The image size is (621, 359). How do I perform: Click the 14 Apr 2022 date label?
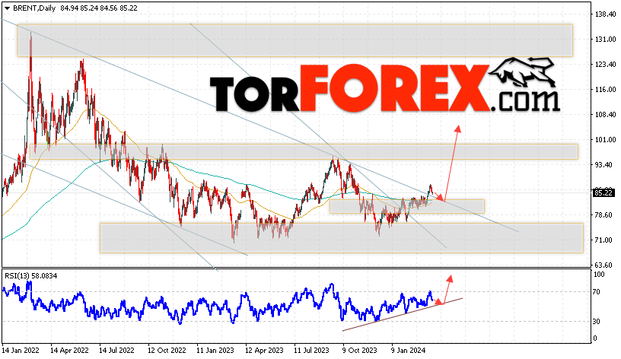point(69,351)
